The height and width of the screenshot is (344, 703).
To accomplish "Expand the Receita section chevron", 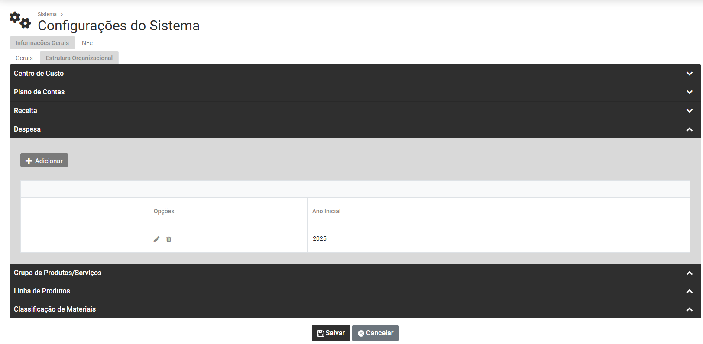I will point(689,111).
